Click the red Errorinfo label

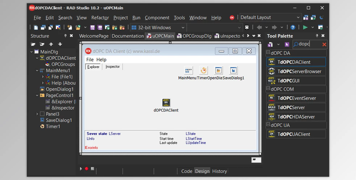pyautogui.click(x=92, y=148)
